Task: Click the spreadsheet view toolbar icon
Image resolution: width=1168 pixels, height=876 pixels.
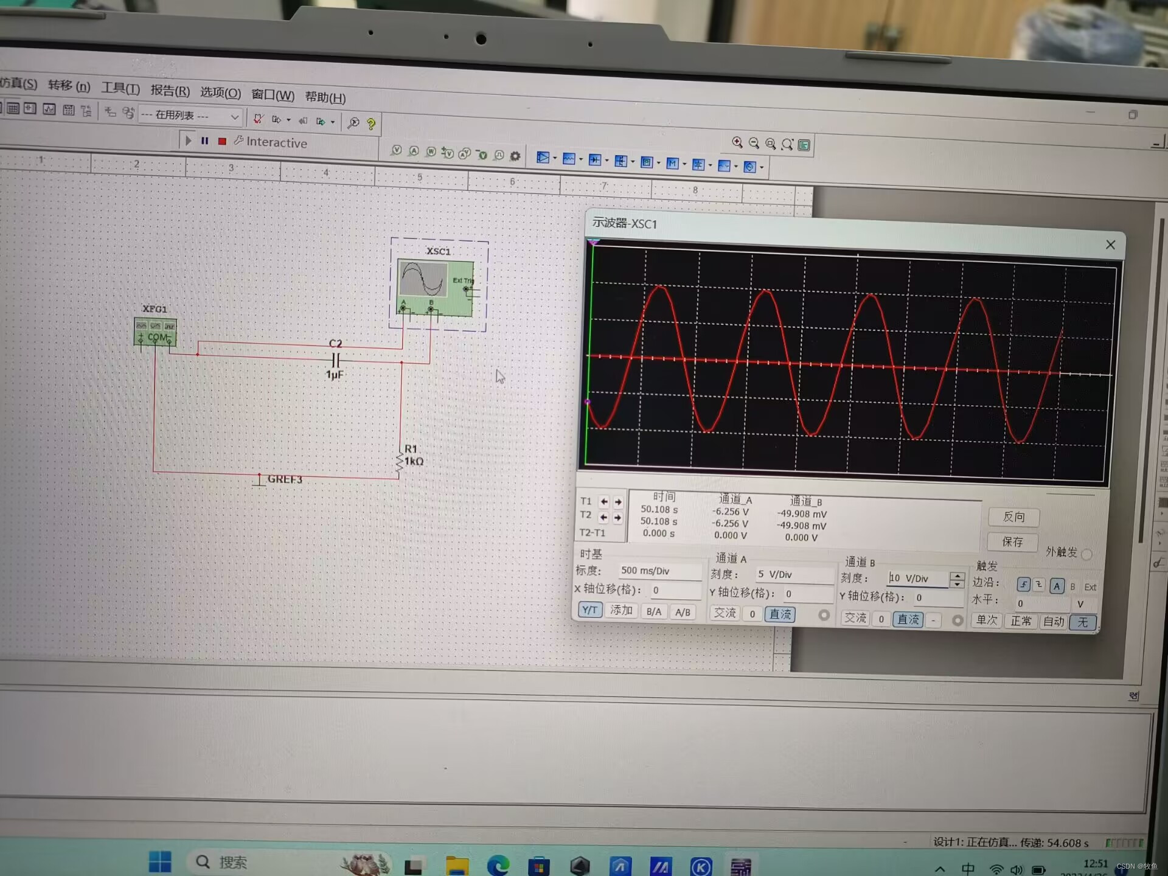Action: 13,108
